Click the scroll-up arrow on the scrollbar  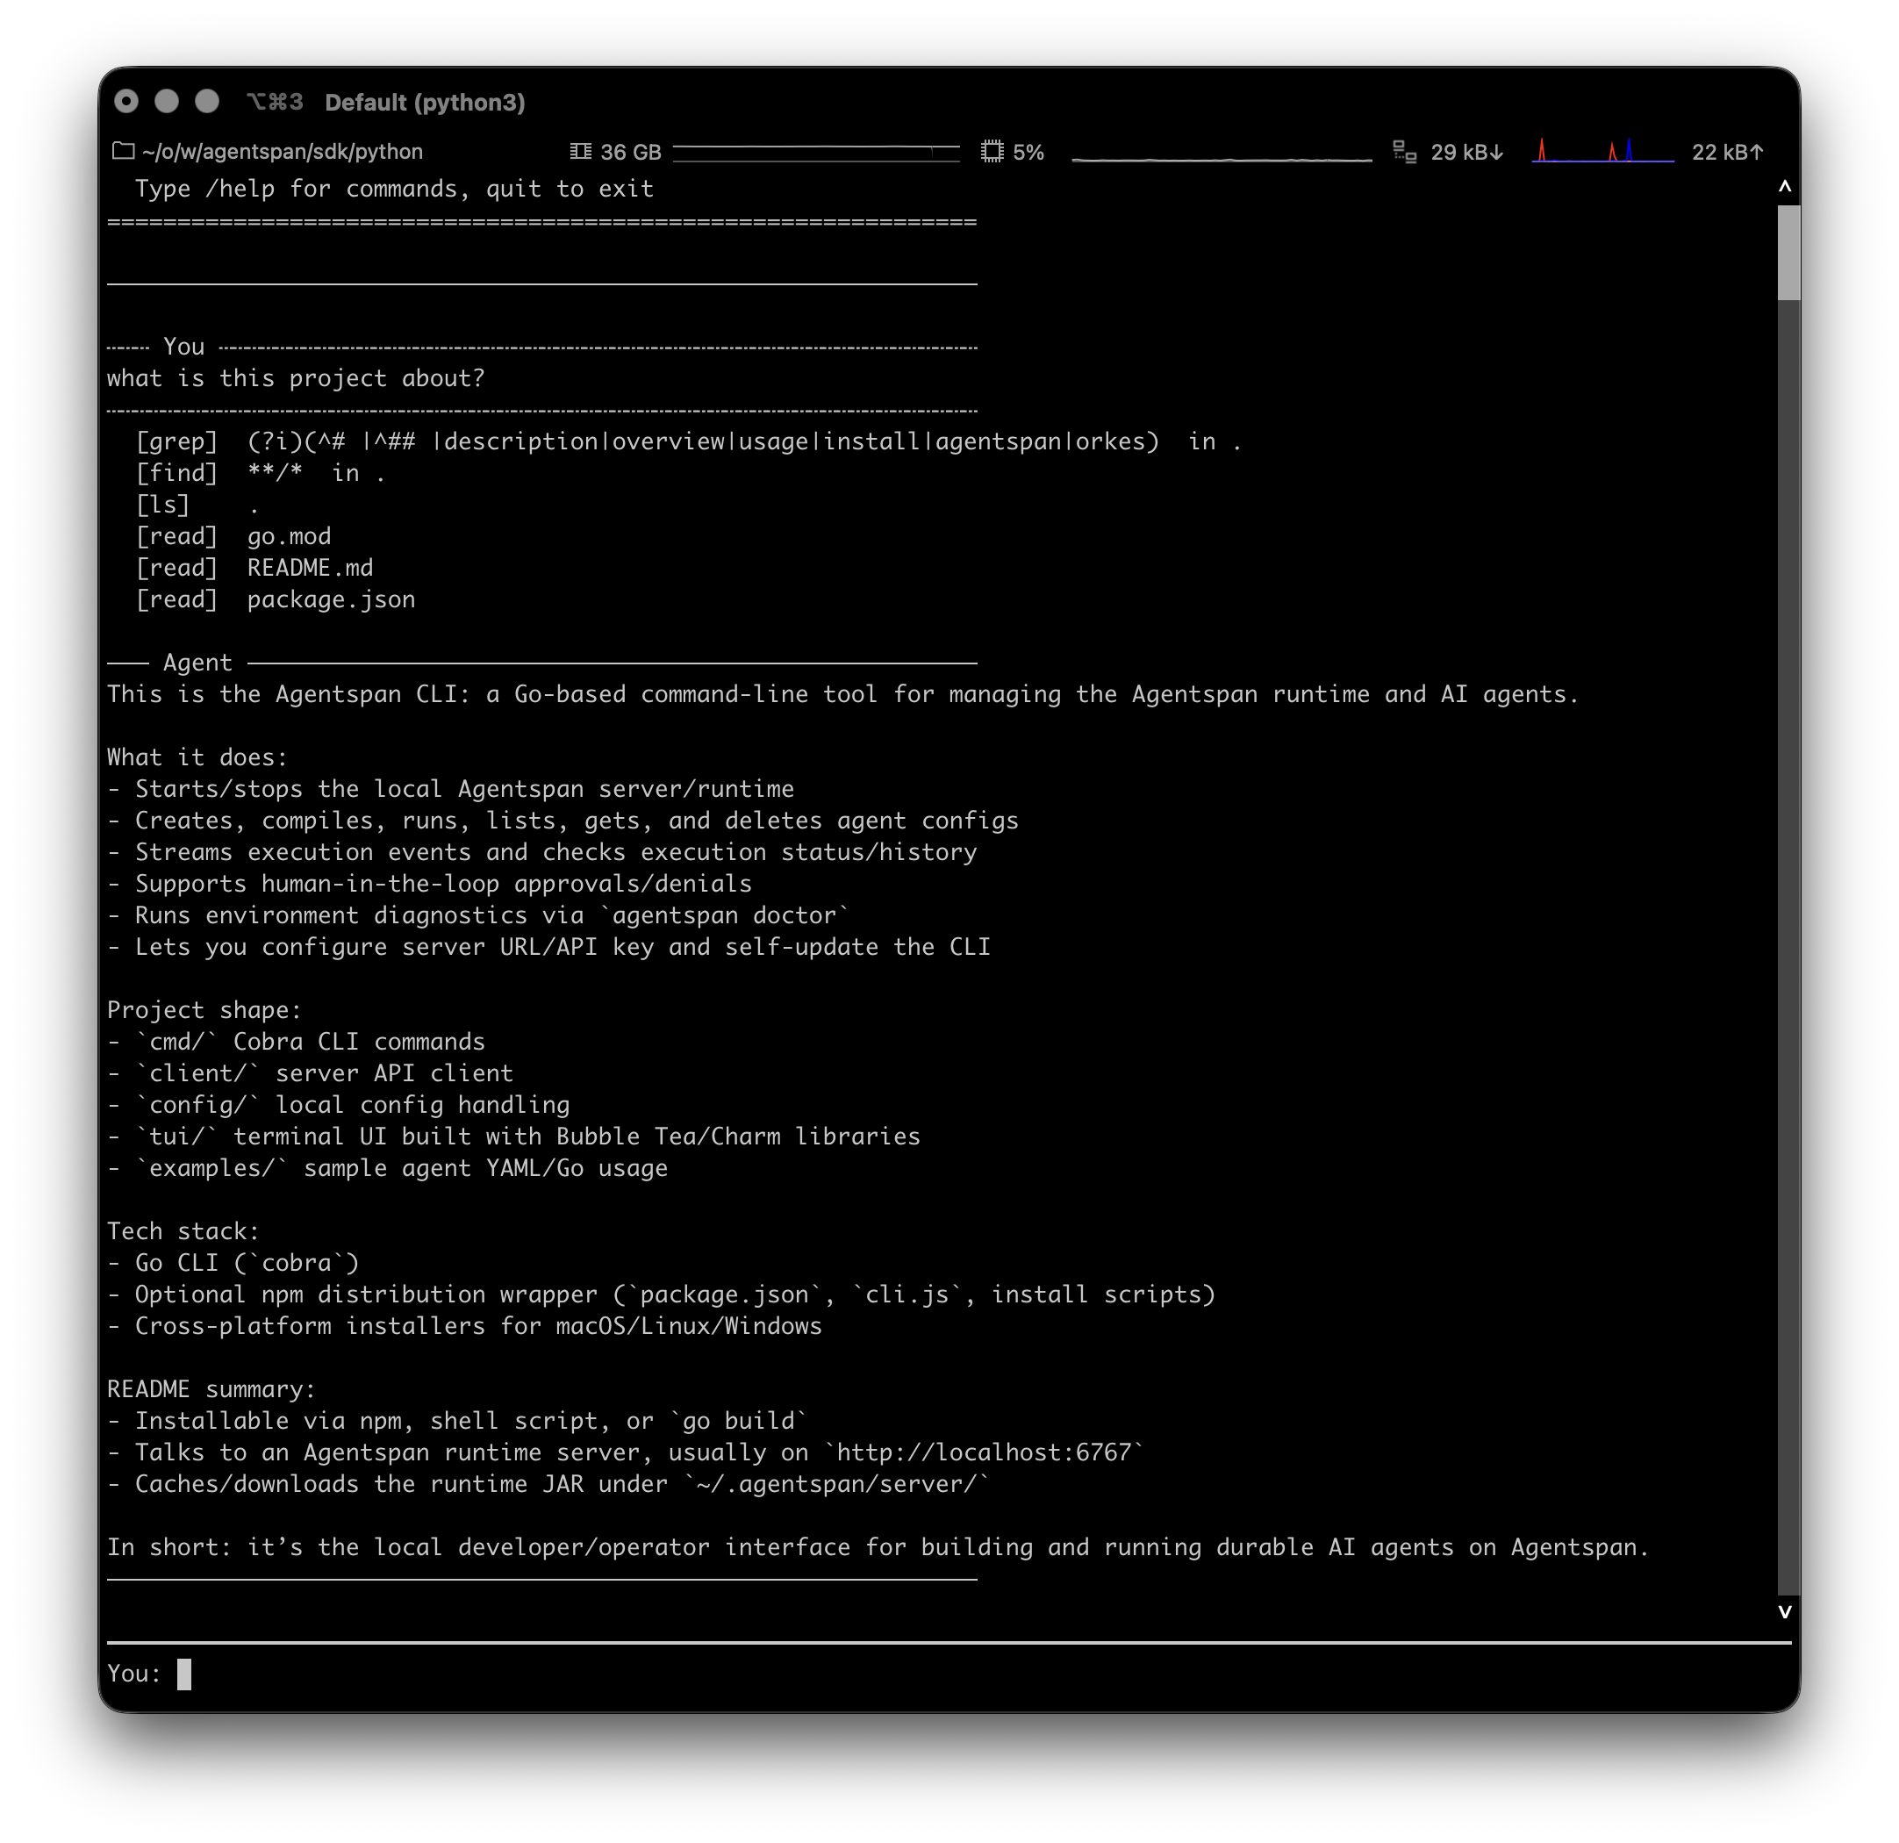coord(1785,186)
